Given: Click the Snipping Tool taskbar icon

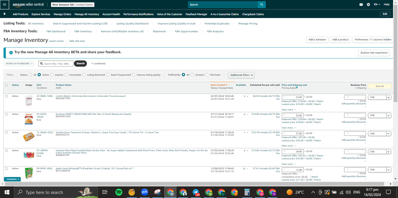Looking at the screenshot, I should [x=157, y=192].
